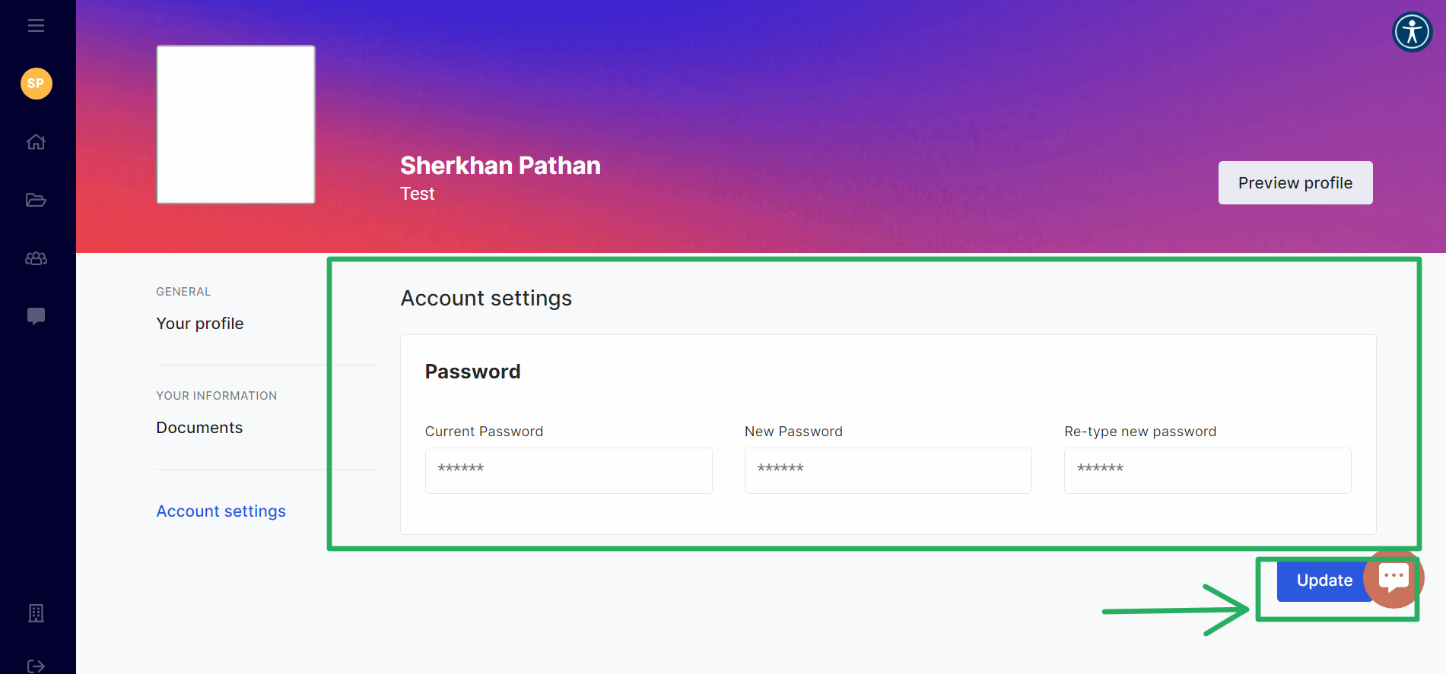Open the building organization icon
1446x674 pixels.
(x=36, y=613)
